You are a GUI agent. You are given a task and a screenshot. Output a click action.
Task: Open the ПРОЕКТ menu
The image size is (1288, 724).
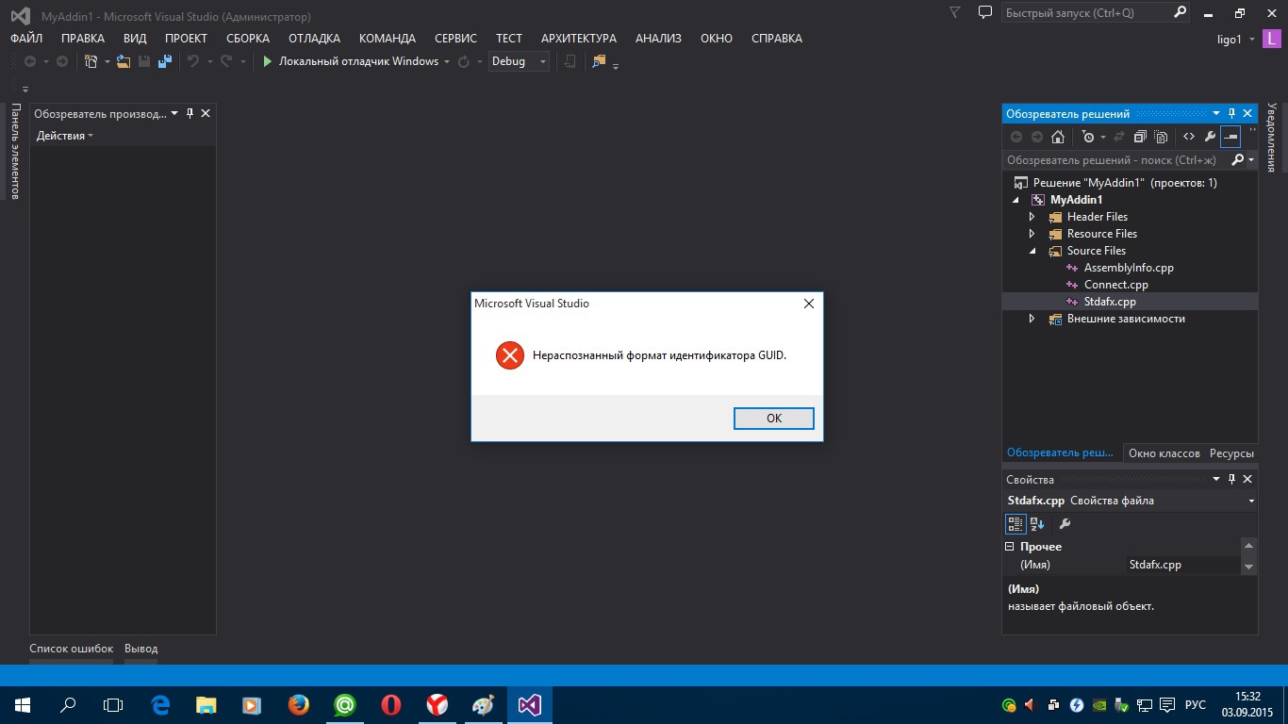tap(186, 39)
